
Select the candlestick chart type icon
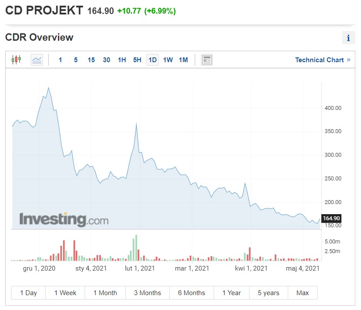16,60
